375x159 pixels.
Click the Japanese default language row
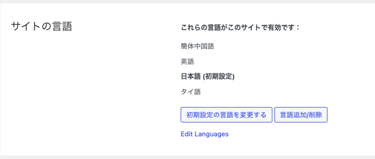pyautogui.click(x=208, y=77)
